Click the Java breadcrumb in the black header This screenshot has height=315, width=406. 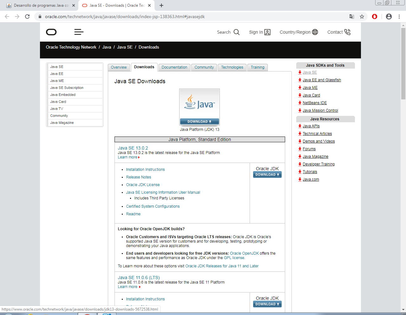107,47
